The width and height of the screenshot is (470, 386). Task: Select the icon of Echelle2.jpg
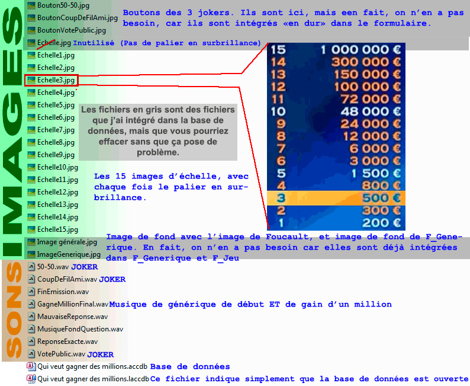click(x=31, y=68)
